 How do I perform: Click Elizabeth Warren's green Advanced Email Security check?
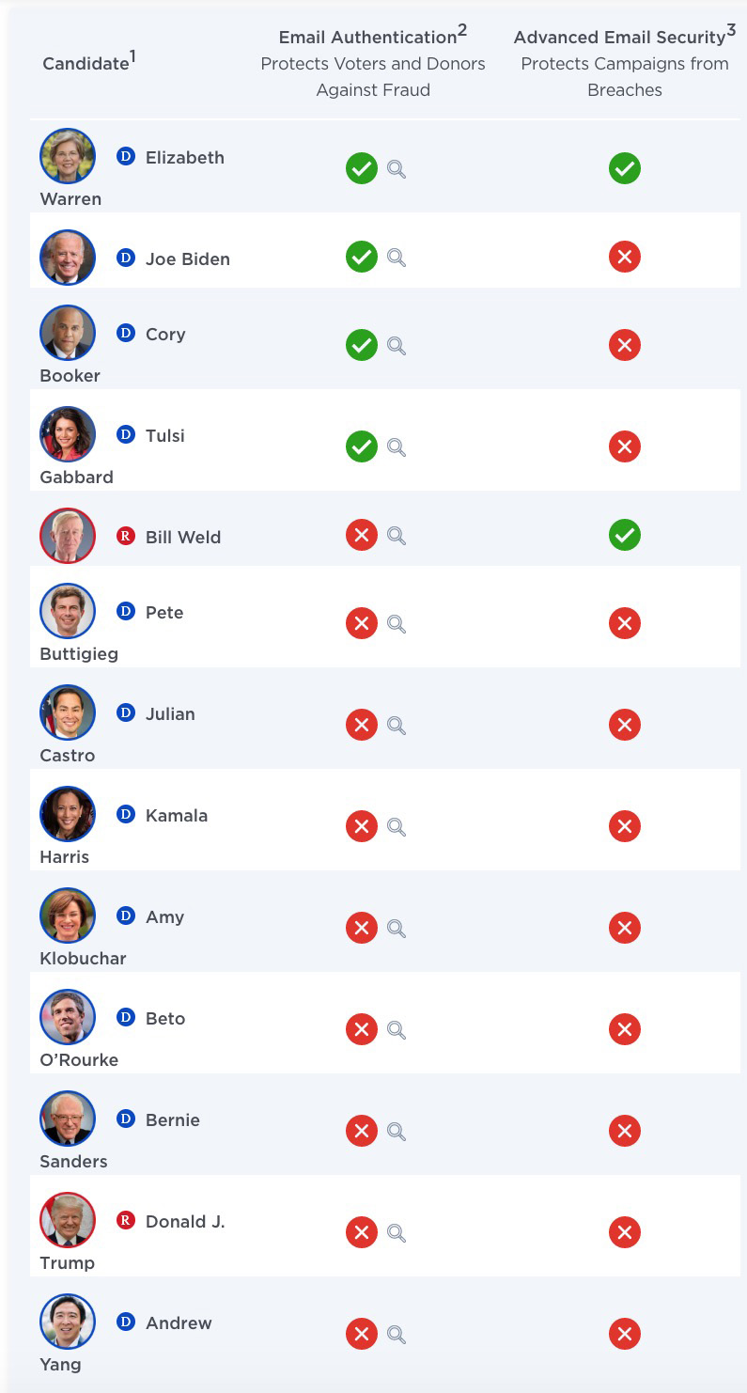coord(625,169)
